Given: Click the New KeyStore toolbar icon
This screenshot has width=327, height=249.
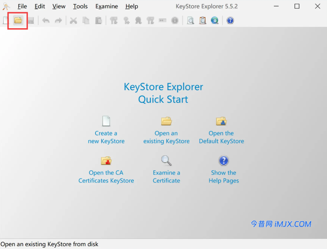Looking at the screenshot, I should 6,20.
